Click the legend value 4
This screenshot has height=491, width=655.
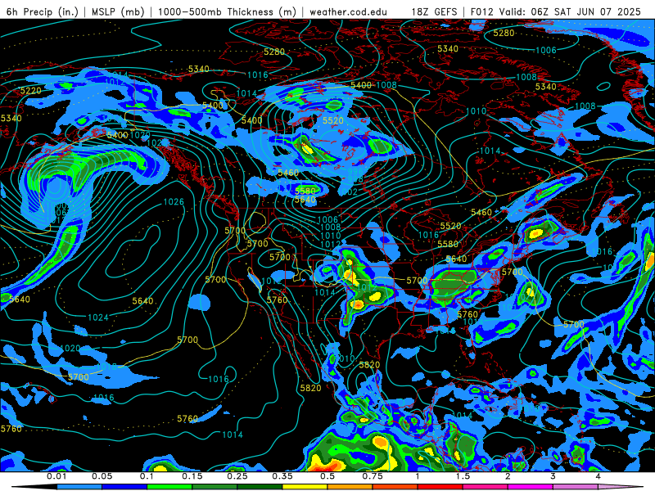tap(599, 476)
